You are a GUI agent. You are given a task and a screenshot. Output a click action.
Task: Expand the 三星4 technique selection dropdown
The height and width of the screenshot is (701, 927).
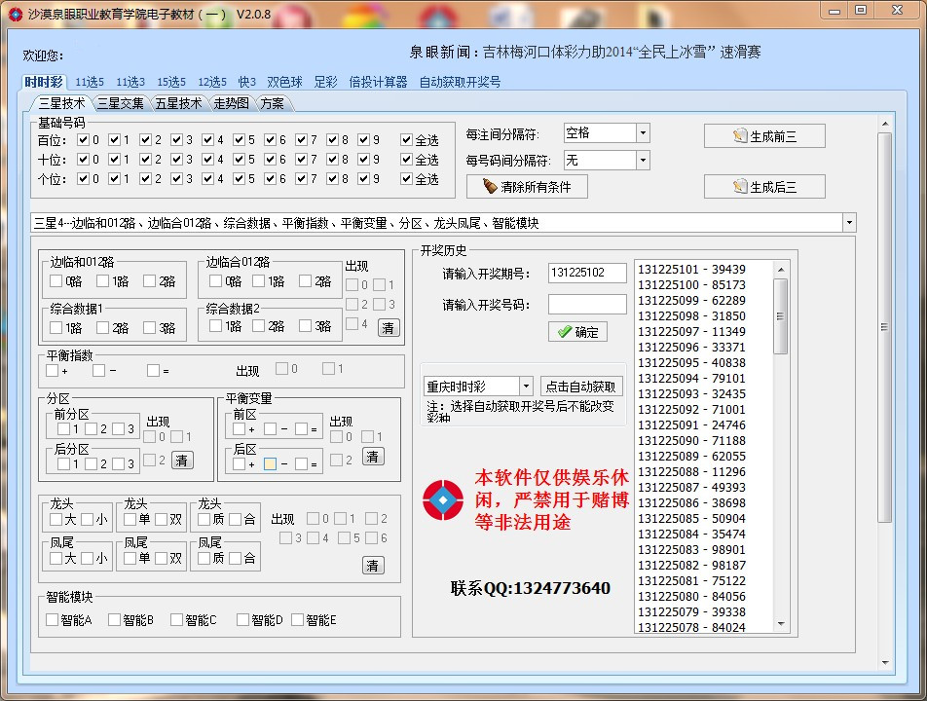click(x=848, y=223)
